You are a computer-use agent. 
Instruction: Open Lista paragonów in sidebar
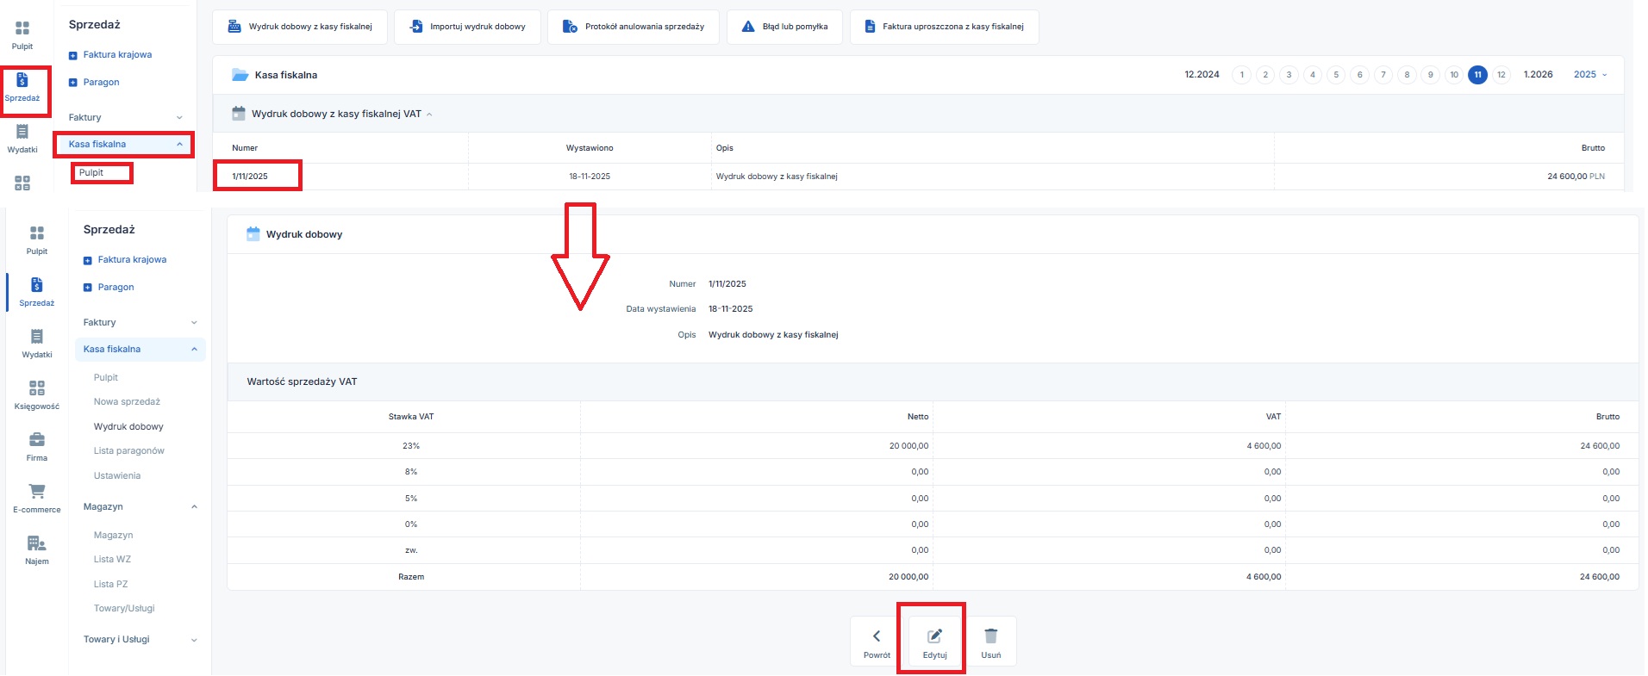click(129, 450)
